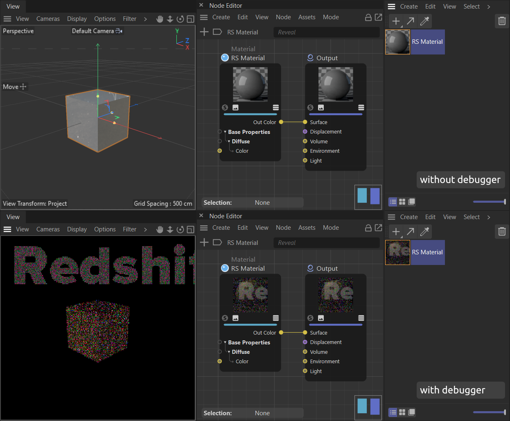Click the lock icon in the upper Node Editor
The image size is (510, 421).
[368, 17]
